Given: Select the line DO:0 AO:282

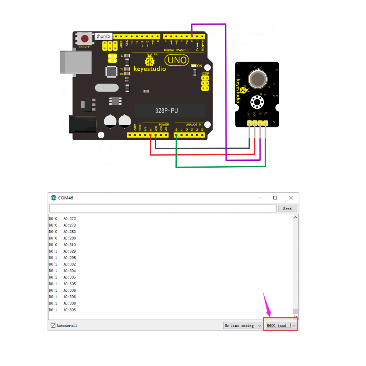Looking at the screenshot, I should [x=62, y=232].
